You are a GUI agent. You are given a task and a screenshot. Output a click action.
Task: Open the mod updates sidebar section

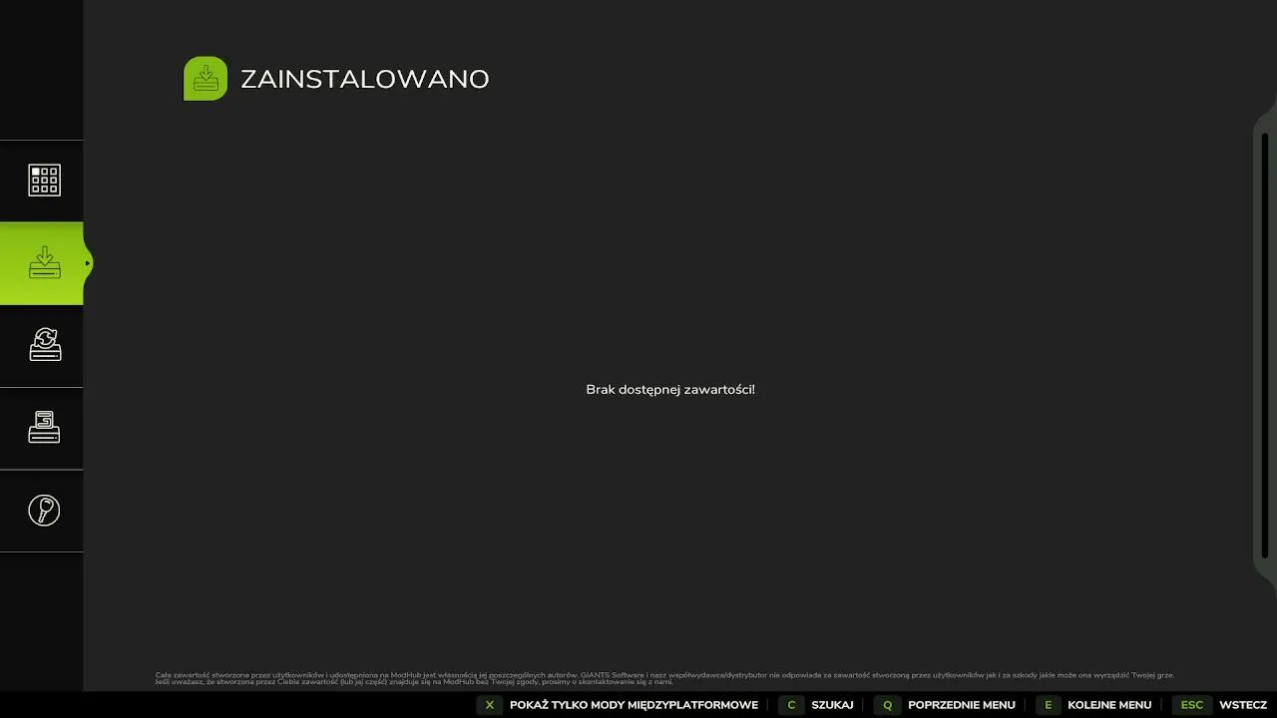[x=44, y=345]
